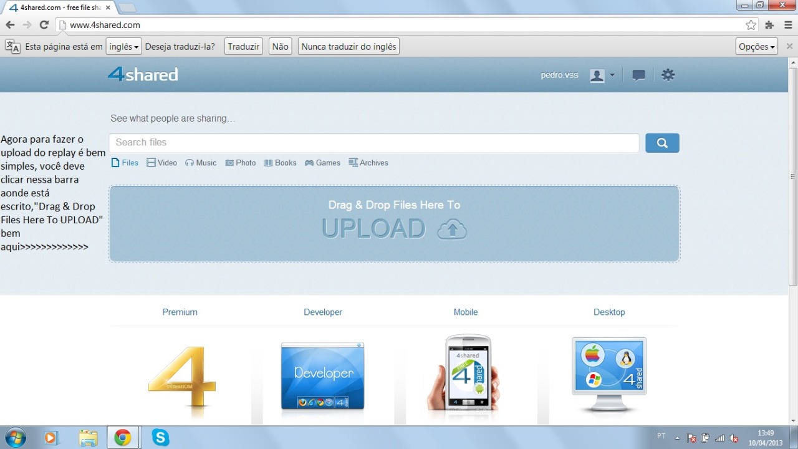Image resolution: width=798 pixels, height=449 pixels.
Task: Click the translate icon in the bar
Action: pyautogui.click(x=12, y=46)
